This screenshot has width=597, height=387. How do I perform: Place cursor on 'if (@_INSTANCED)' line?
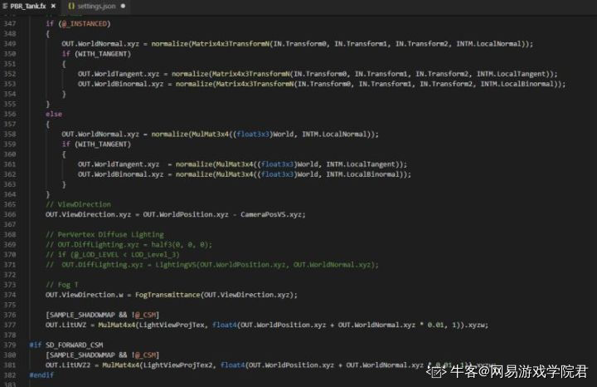(x=78, y=23)
